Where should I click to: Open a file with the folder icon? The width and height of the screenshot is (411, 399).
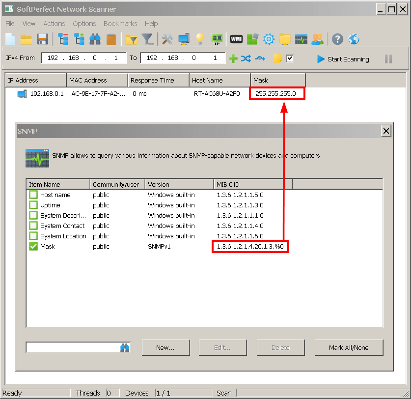pos(26,39)
